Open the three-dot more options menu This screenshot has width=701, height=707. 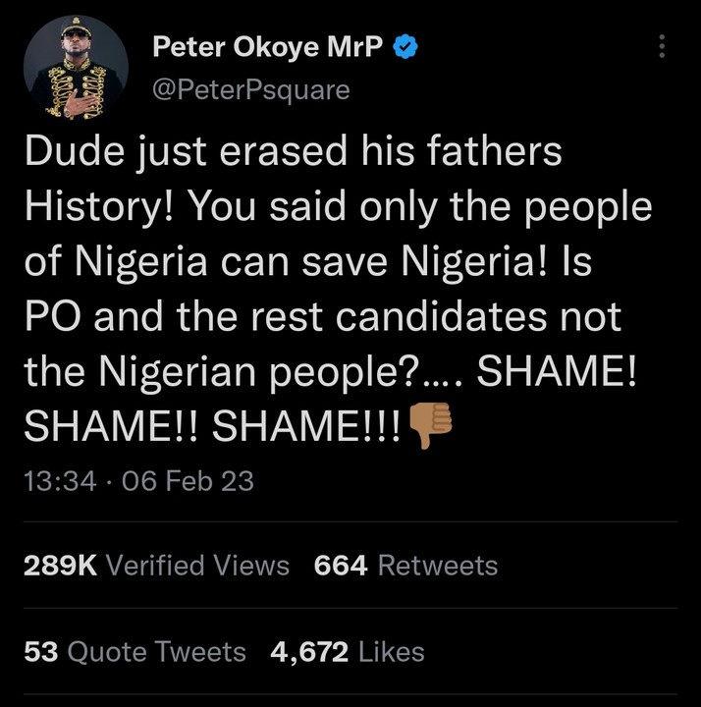pyautogui.click(x=662, y=47)
